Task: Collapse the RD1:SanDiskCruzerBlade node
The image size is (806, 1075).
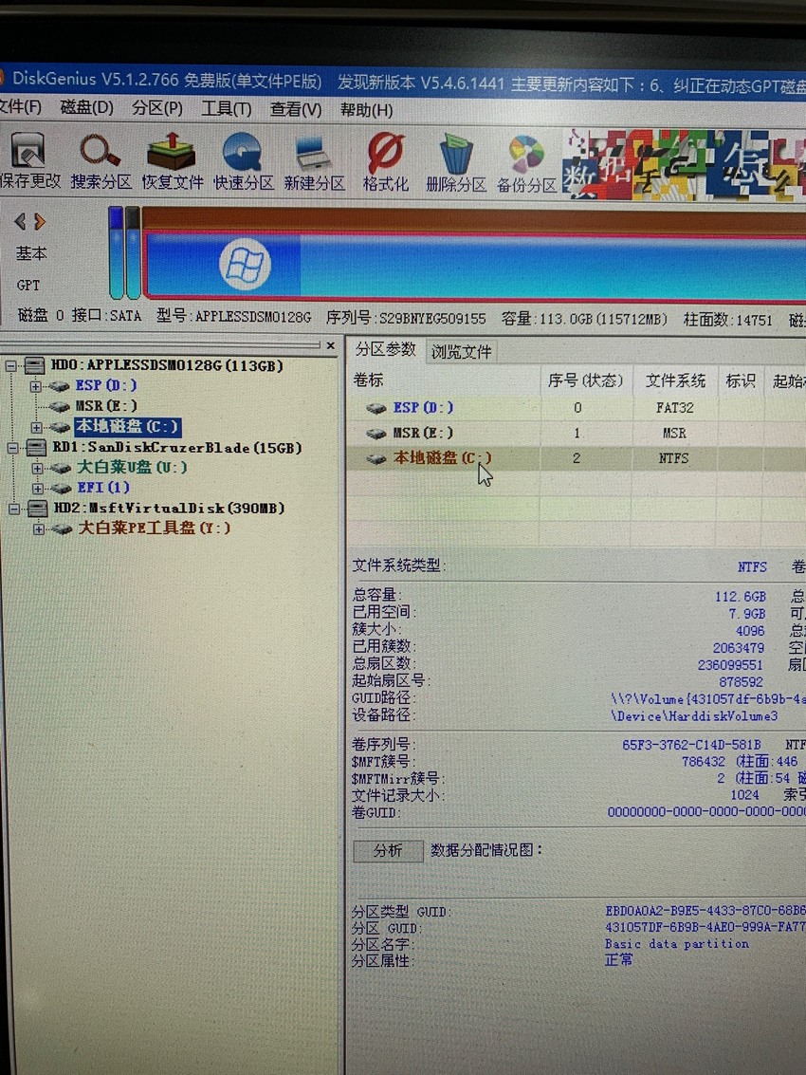Action: (12, 449)
